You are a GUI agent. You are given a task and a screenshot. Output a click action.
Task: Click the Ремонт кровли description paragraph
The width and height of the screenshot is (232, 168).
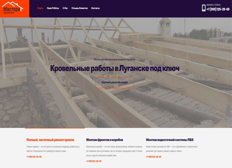click(x=53, y=149)
